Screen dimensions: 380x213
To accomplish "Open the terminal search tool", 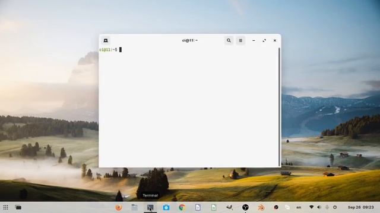I will point(229,41).
